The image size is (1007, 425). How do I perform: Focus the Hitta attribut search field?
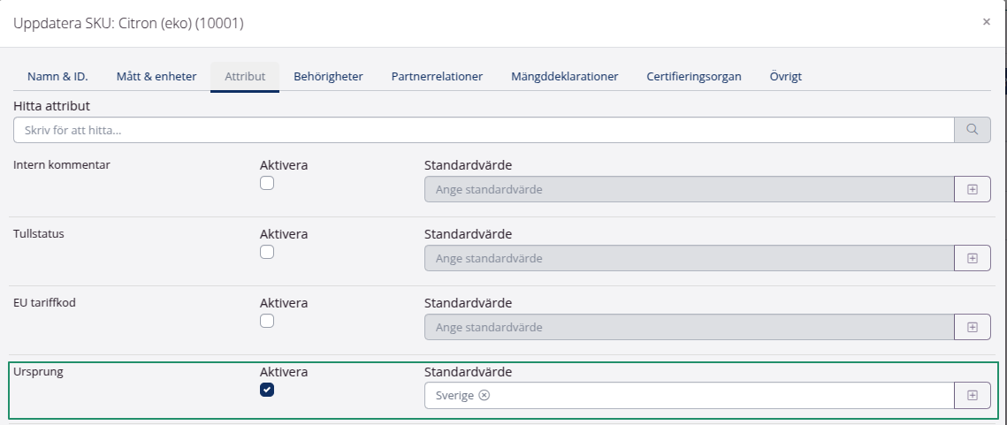483,130
